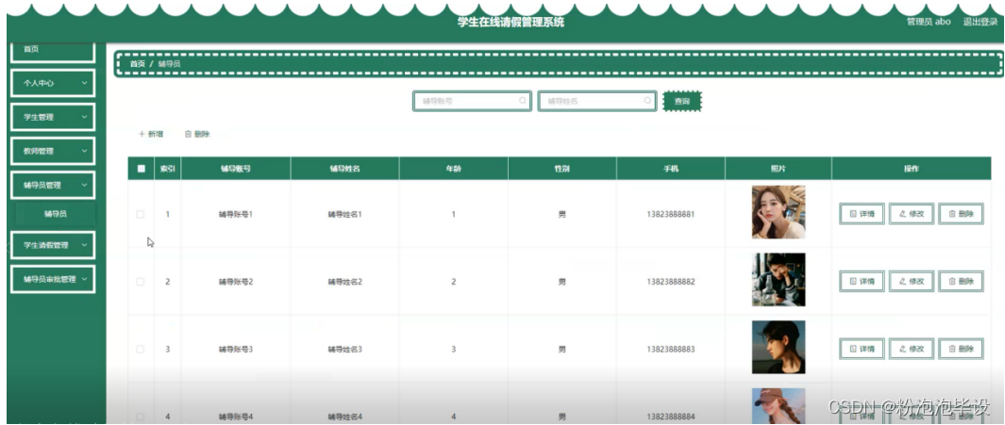The height and width of the screenshot is (425, 1005).
Task: Click the trash icon of toolbar 删除
Action: pyautogui.click(x=188, y=135)
